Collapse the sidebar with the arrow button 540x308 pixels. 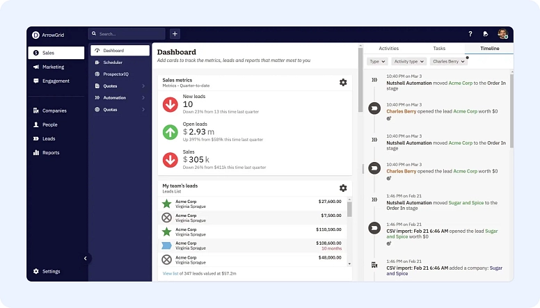[x=86, y=258]
